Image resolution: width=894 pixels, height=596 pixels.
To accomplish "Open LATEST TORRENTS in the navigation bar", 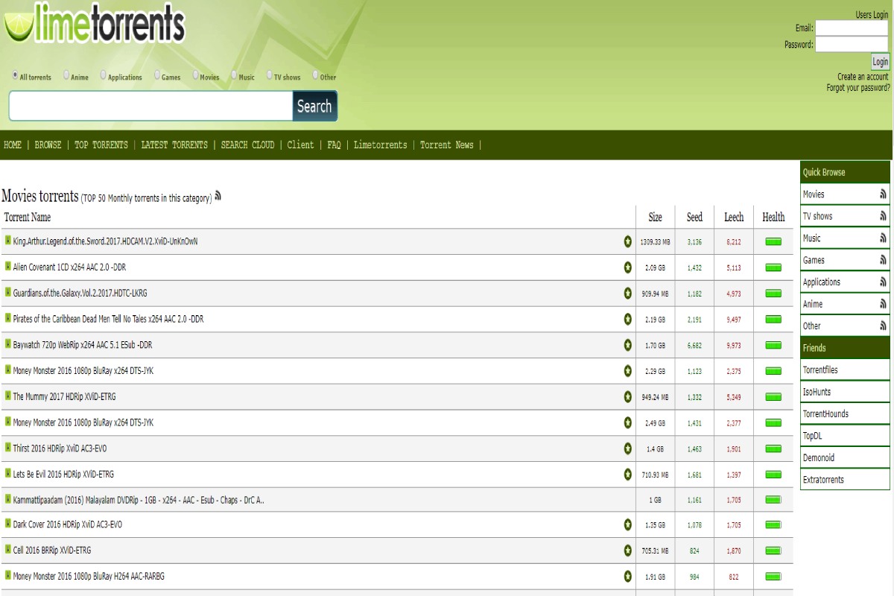I will (174, 145).
